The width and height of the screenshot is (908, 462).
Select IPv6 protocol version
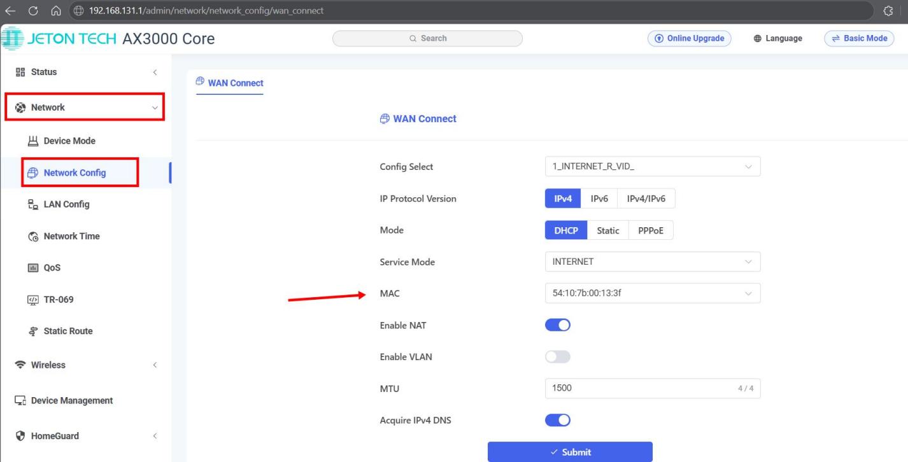click(x=599, y=199)
